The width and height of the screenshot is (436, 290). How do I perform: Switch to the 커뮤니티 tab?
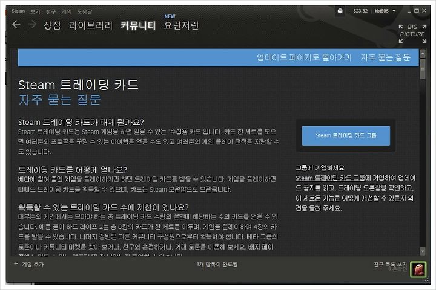coord(138,25)
